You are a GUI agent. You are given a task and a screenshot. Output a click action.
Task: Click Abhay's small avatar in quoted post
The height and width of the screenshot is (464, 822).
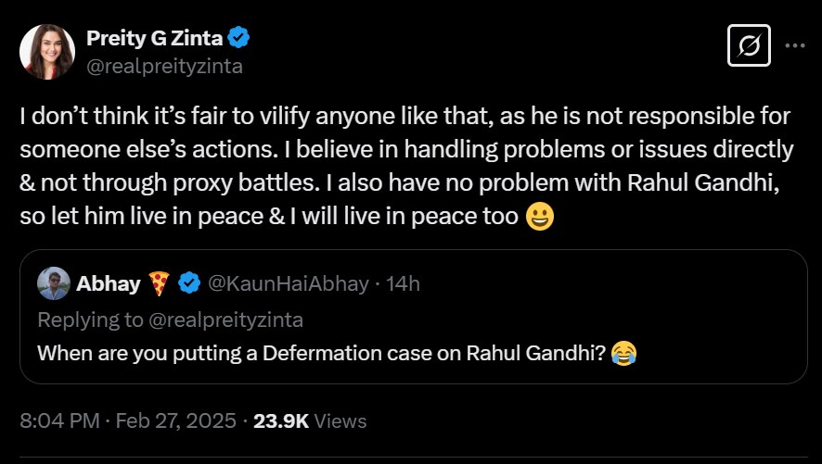tap(53, 282)
